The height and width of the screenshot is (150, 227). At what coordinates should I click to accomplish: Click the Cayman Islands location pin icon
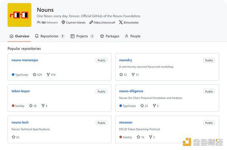[x=63, y=22]
